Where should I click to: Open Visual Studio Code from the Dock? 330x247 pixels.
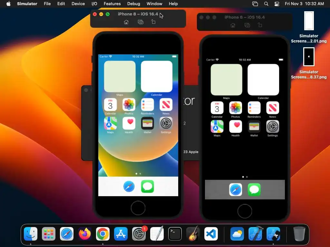pos(211,234)
